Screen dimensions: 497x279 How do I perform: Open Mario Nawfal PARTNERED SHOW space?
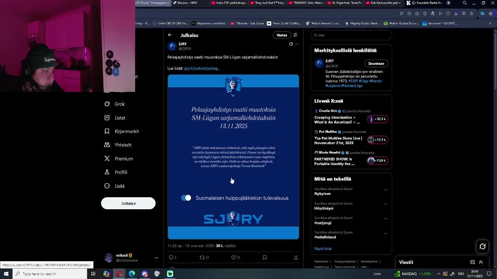(351, 159)
